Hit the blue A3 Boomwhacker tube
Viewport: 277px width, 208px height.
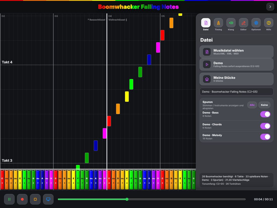tap(96, 180)
